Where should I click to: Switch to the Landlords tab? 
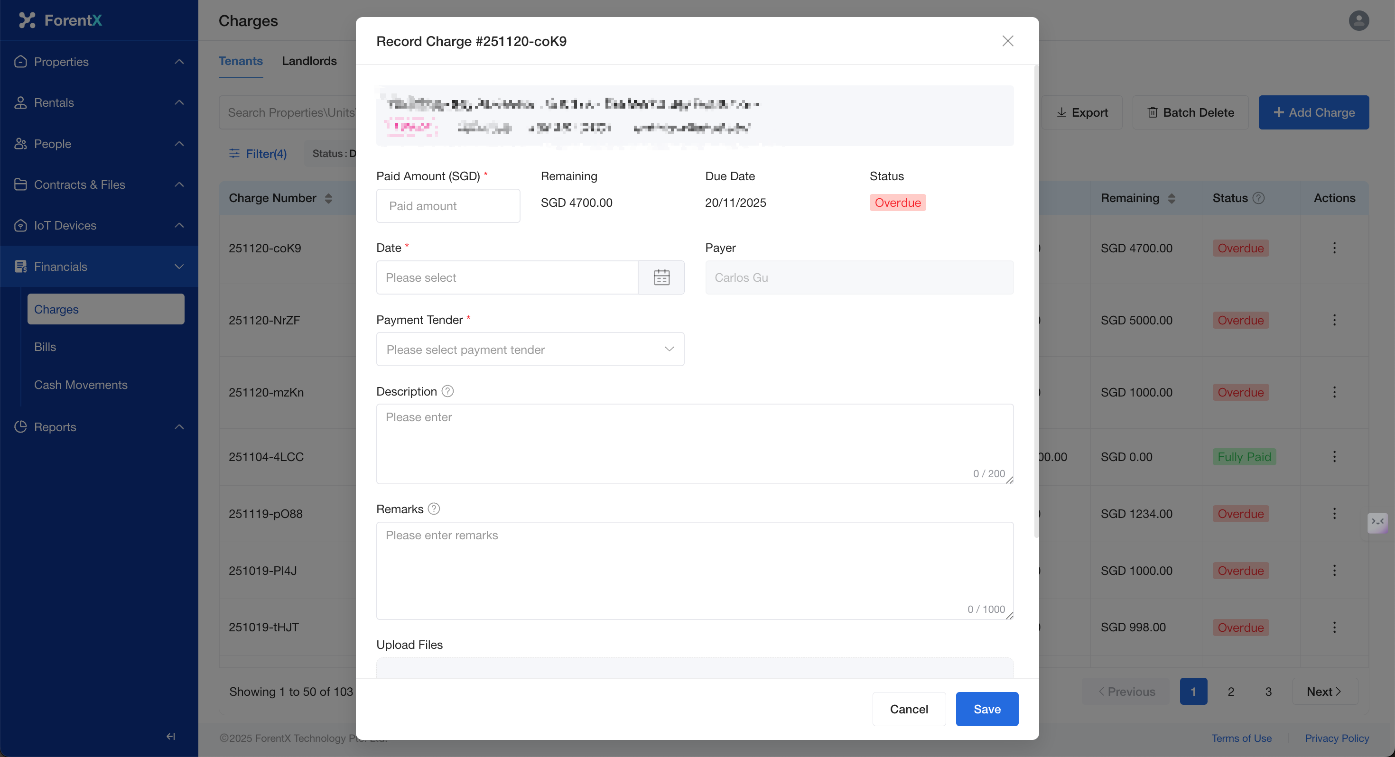click(x=309, y=61)
